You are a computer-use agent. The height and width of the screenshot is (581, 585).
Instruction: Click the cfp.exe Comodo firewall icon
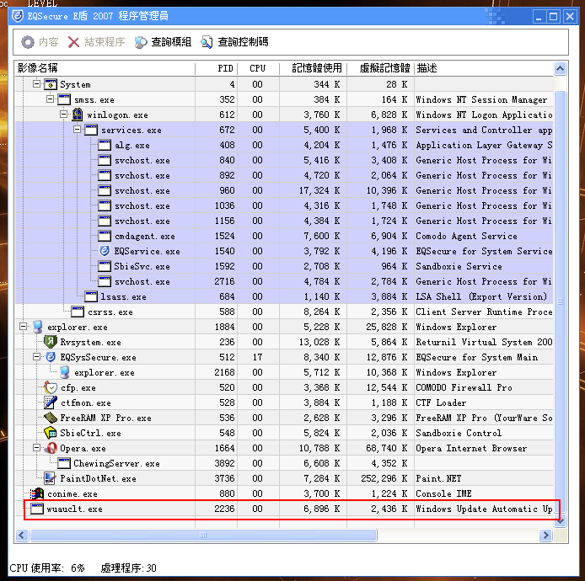(51, 387)
